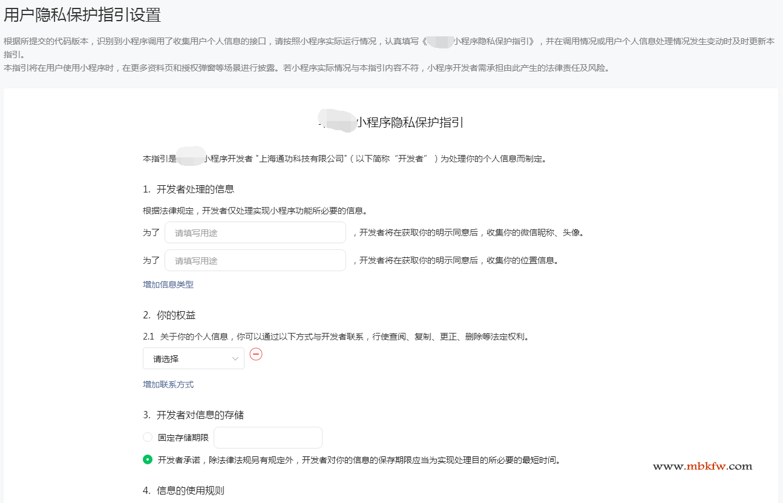Click the 小程序隐私保护指引 form heading
The height and width of the screenshot is (503, 783).
(409, 122)
